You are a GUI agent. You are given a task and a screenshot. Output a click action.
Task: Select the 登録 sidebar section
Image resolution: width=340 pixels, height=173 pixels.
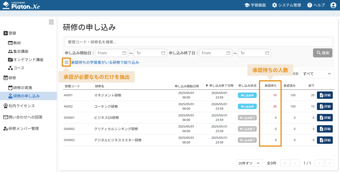tap(10, 33)
